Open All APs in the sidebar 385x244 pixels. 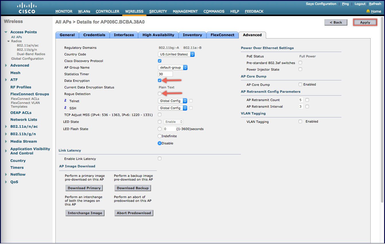(16, 37)
